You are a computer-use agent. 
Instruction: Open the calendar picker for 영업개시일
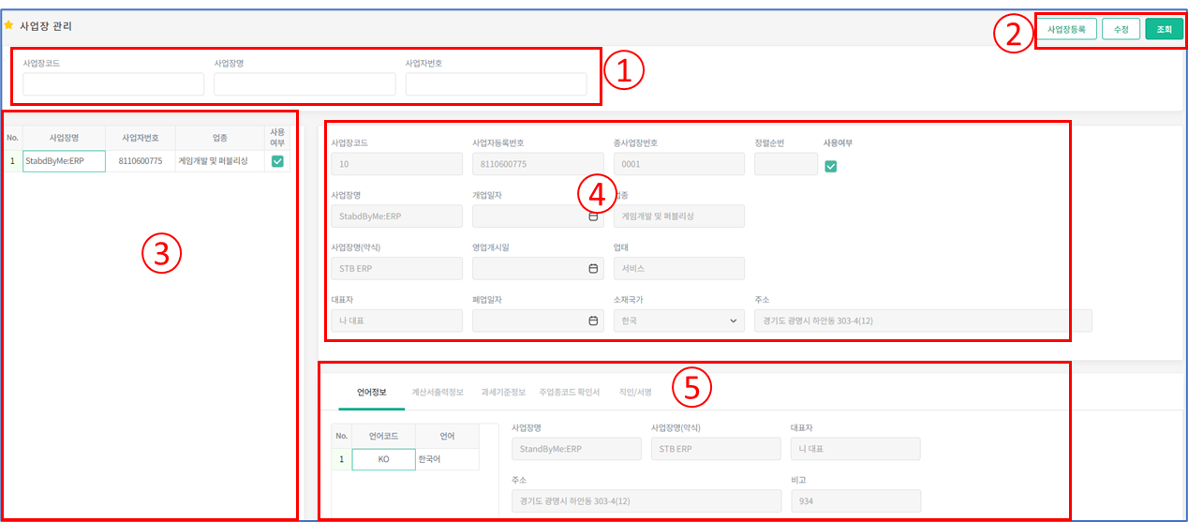coord(593,268)
